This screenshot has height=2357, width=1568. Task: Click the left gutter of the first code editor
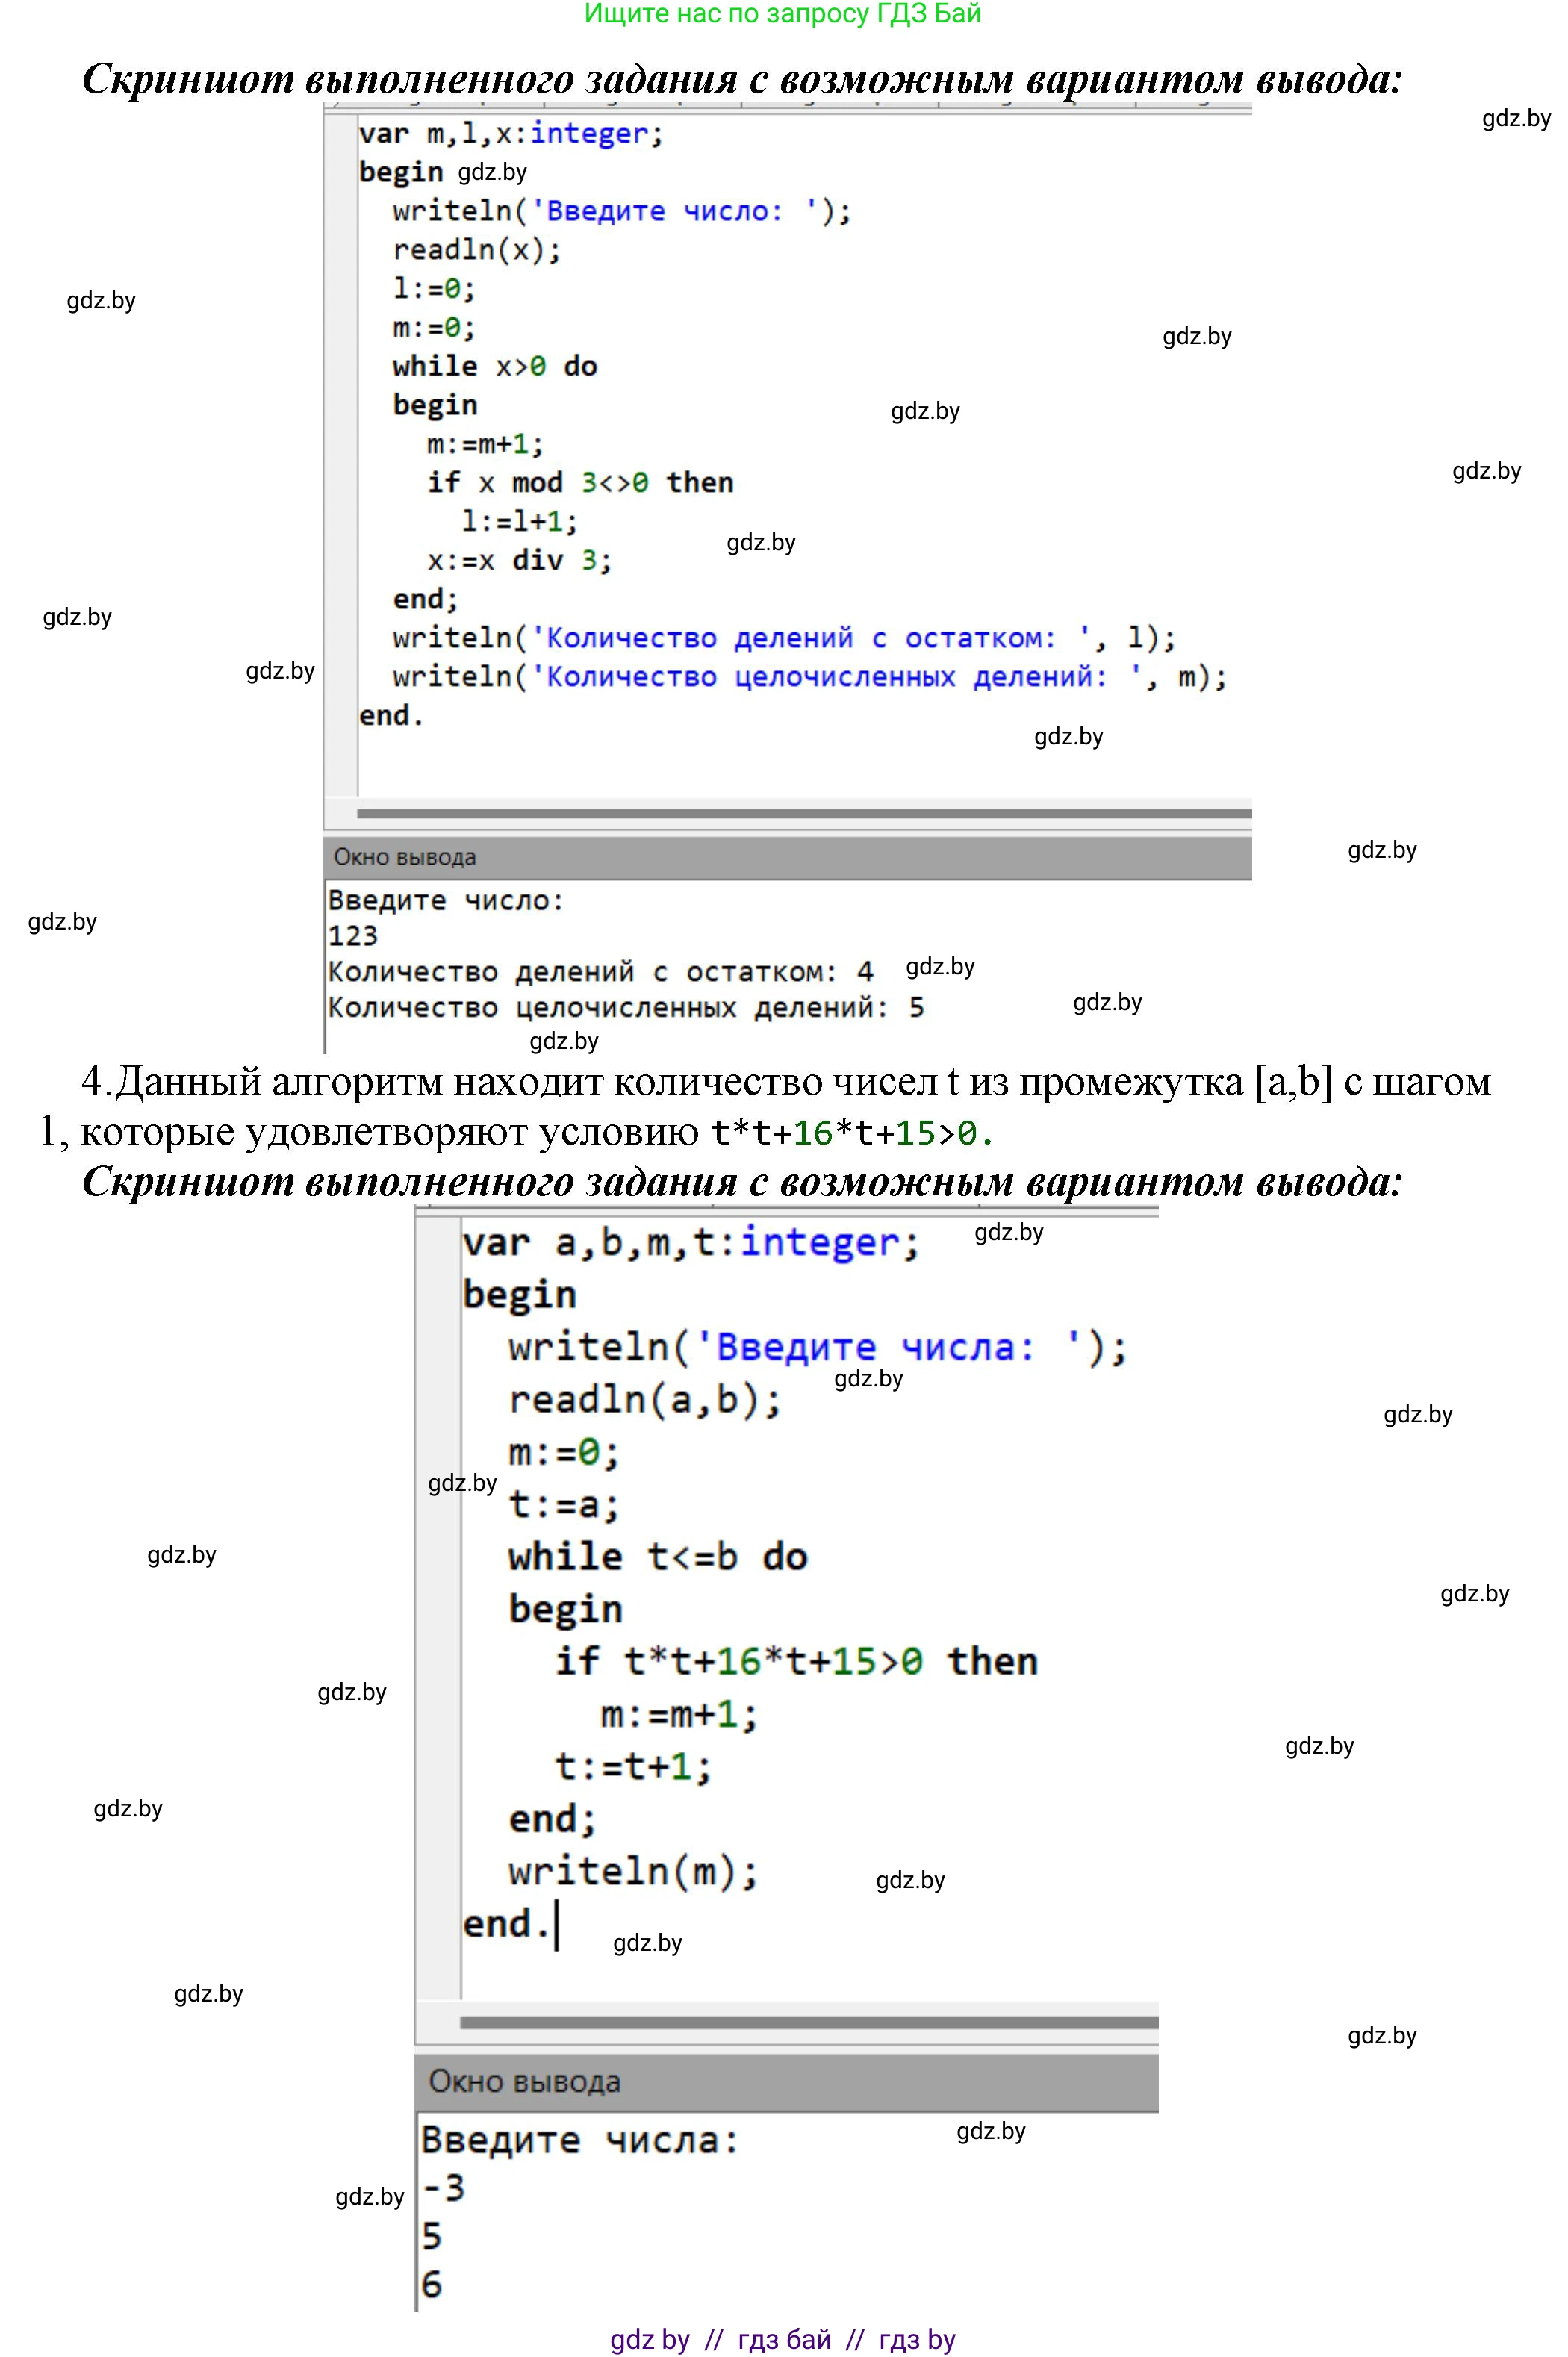pyautogui.click(x=341, y=450)
